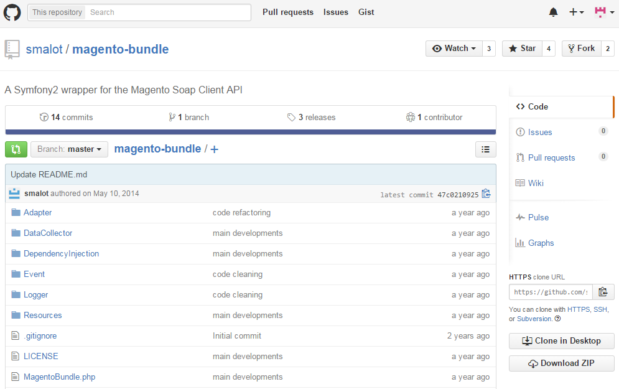Copy the latest commit SHA to clipboard
The image size is (619, 389).
(x=486, y=194)
